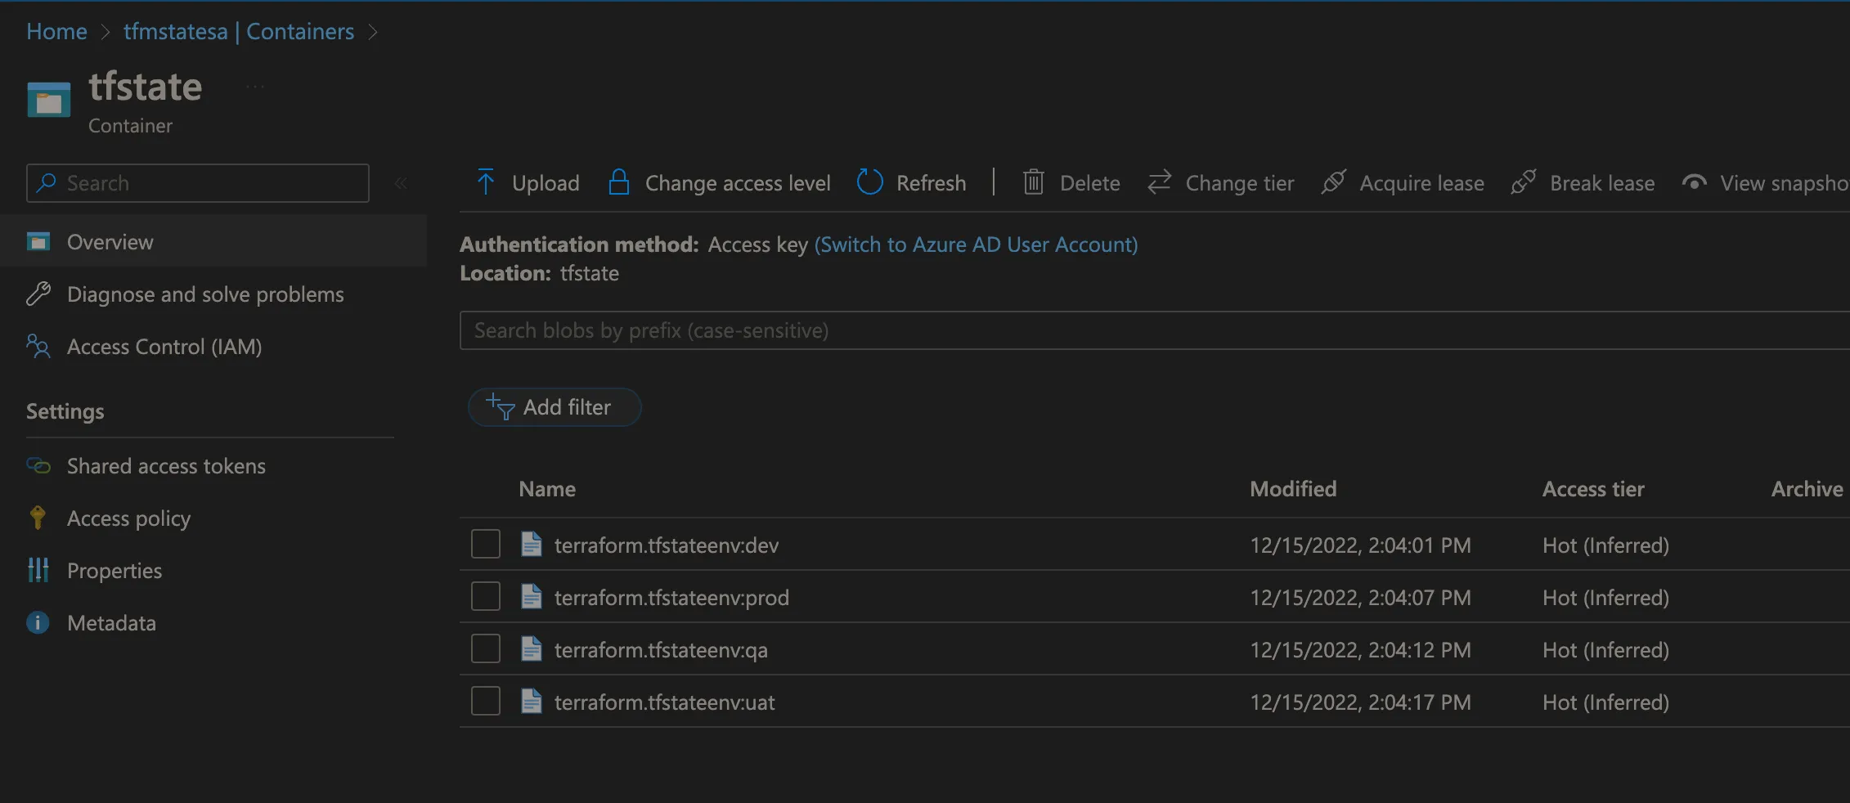The width and height of the screenshot is (1850, 803).
Task: Click Switch to Azure AD User Account
Action: (976, 244)
